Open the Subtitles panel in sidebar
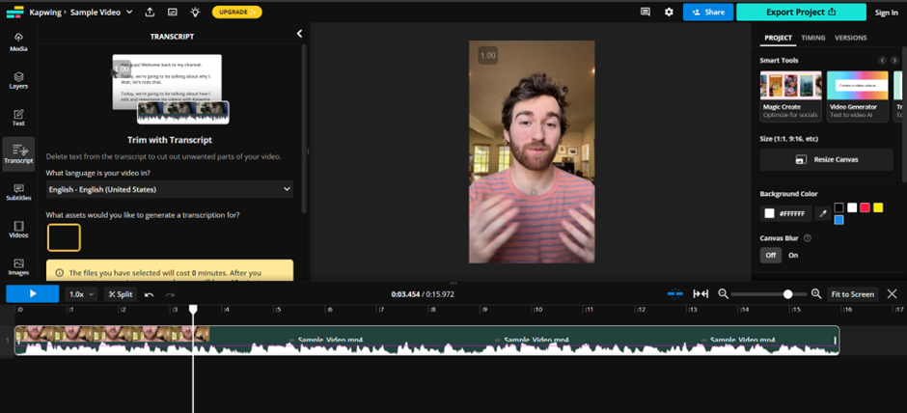This screenshot has width=907, height=413. tap(18, 192)
